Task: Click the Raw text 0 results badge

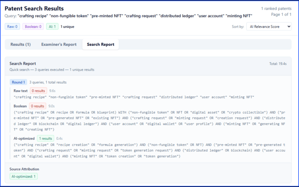Action: [38, 91]
